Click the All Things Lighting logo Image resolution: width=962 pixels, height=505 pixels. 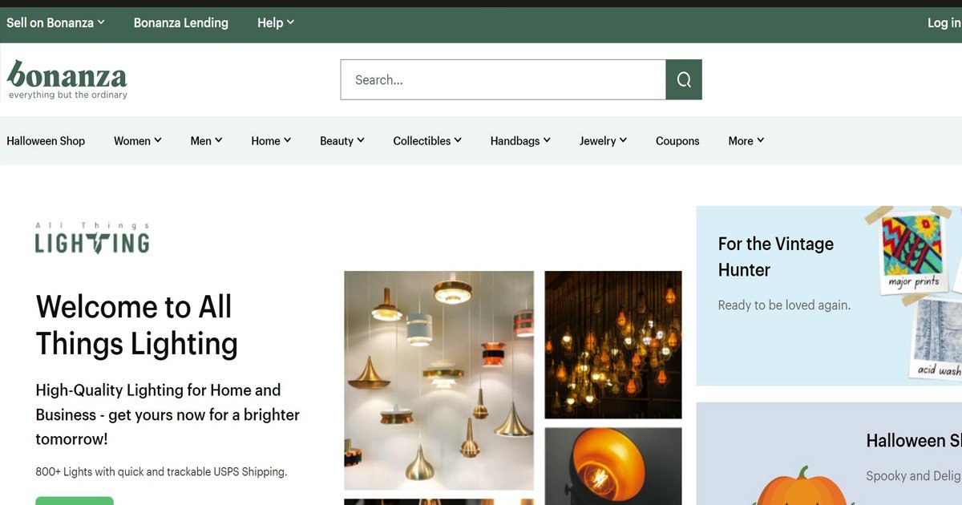pyautogui.click(x=92, y=239)
